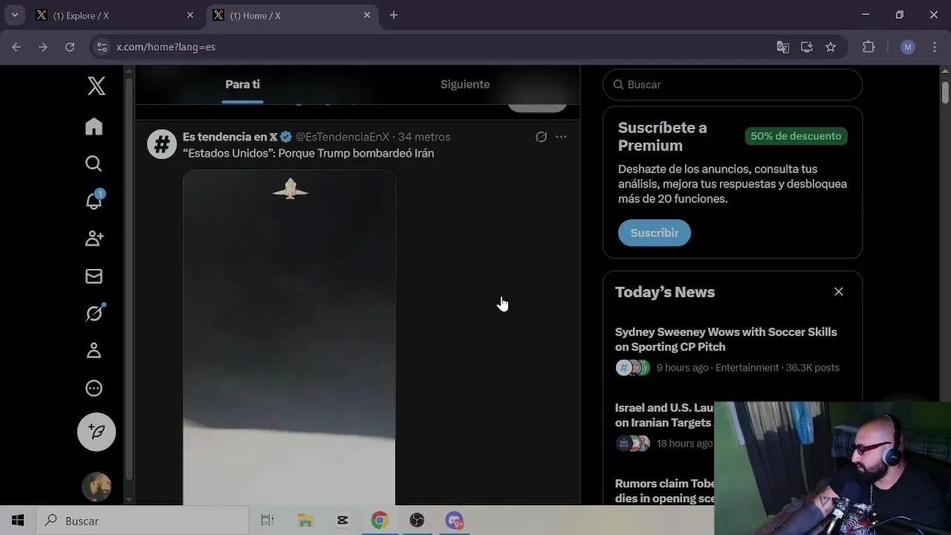
Task: Open the Chrome profile M avatar
Action: pyautogui.click(x=907, y=47)
